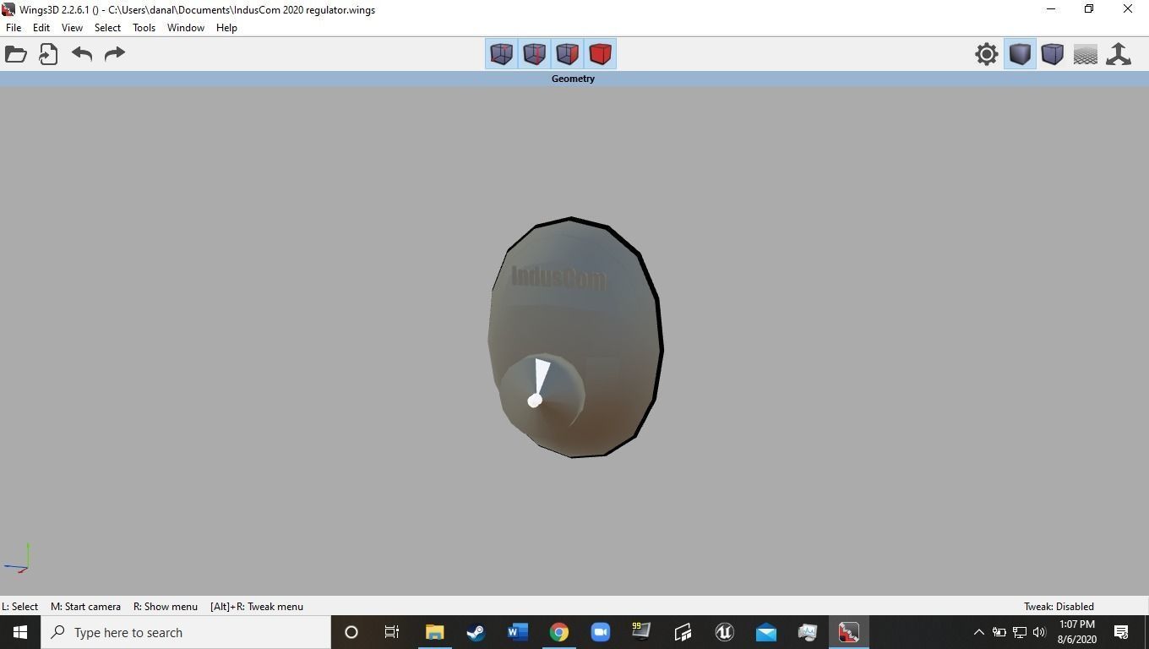Show hidden system tray icons
Screen dimensions: 1149x649
[x=978, y=632]
